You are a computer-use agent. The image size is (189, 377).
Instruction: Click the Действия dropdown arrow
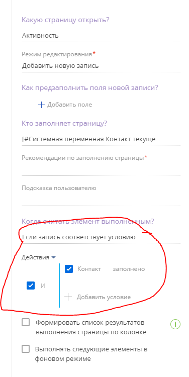tap(53, 257)
